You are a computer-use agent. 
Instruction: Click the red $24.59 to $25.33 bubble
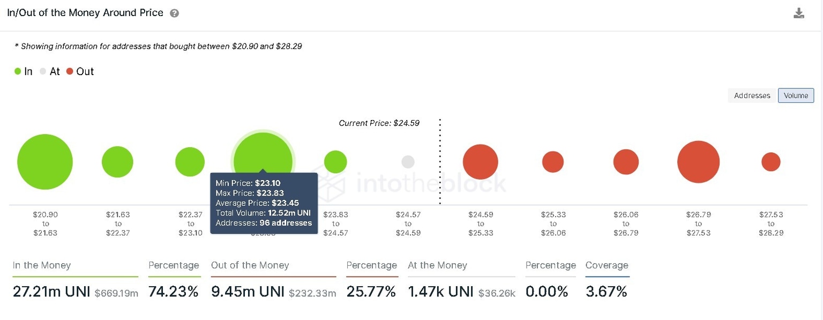point(481,162)
